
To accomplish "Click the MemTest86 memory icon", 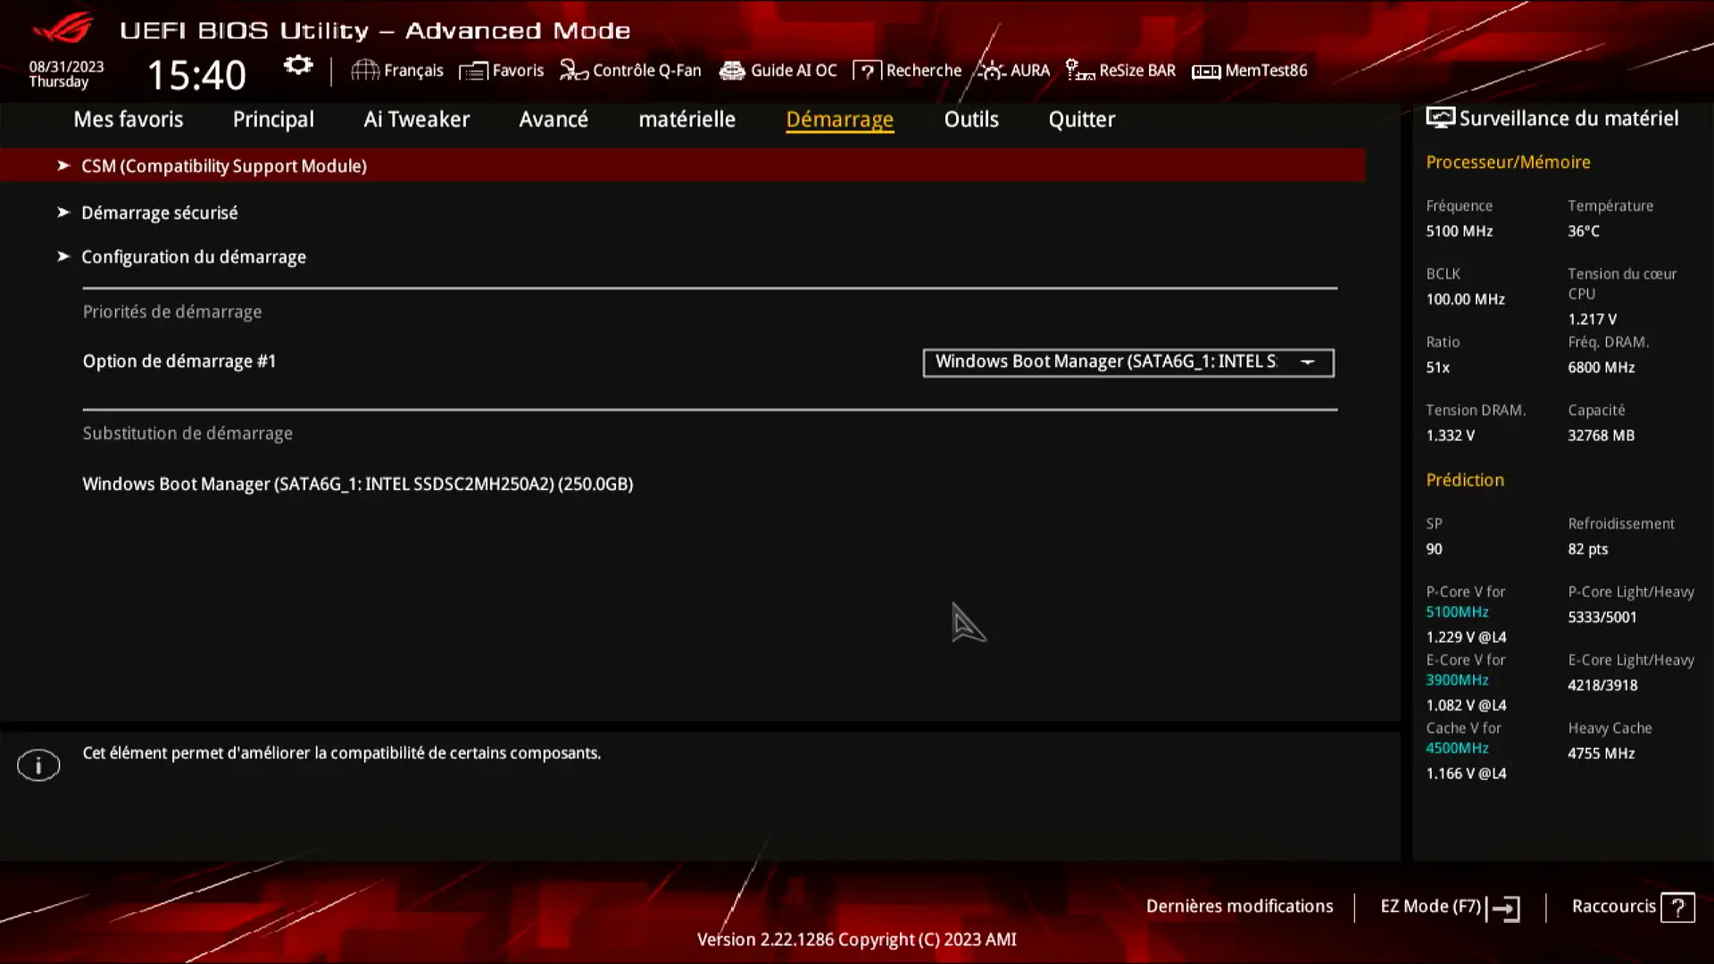I will (x=1206, y=71).
